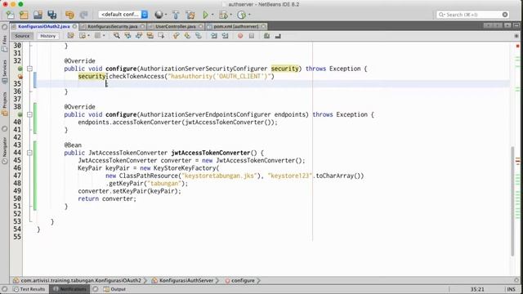
Task: Click the globe browser icon
Action: (x=159, y=15)
